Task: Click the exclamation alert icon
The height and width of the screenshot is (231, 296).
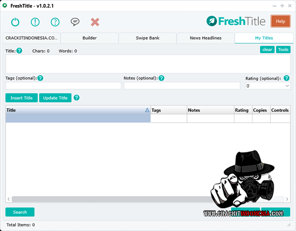Action: [x=35, y=22]
